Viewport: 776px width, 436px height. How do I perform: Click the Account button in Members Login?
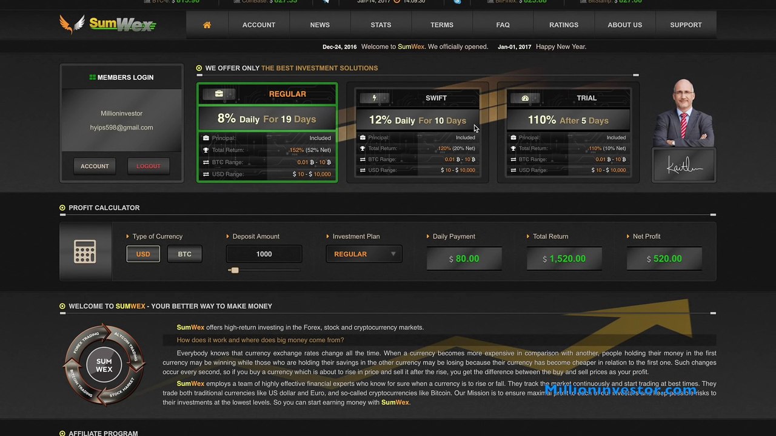(x=95, y=166)
